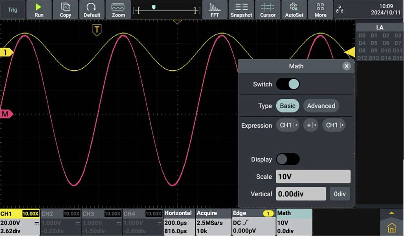Enable the Display toggle in Math dialog
The image size is (404, 236).
tap(288, 159)
